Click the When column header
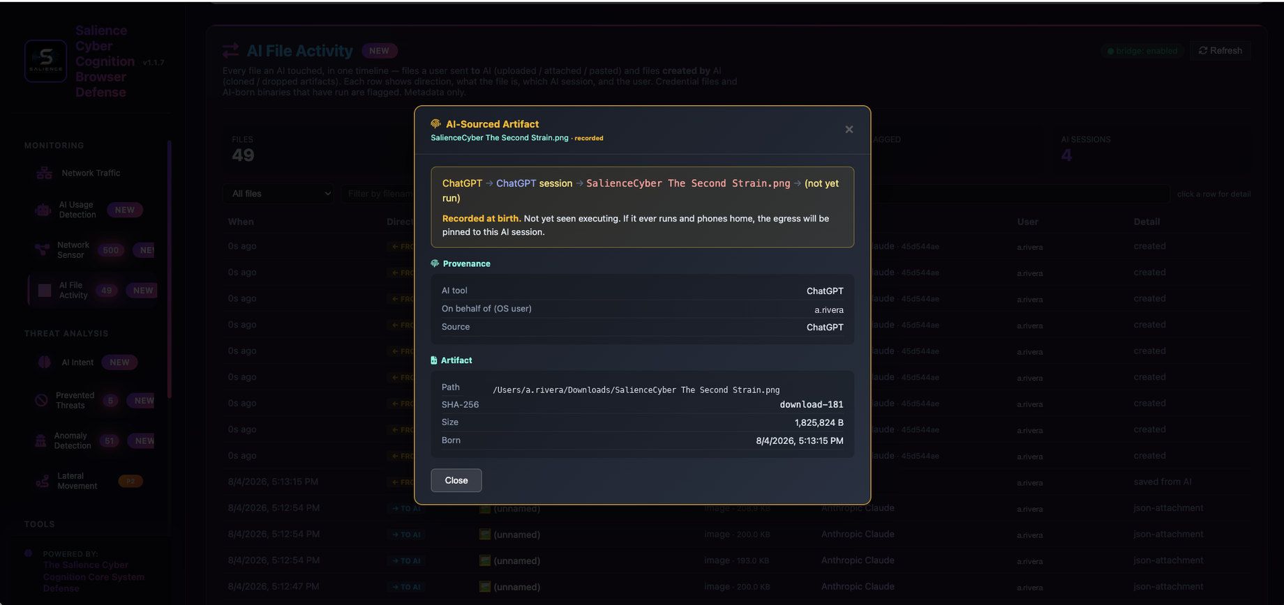 [241, 222]
